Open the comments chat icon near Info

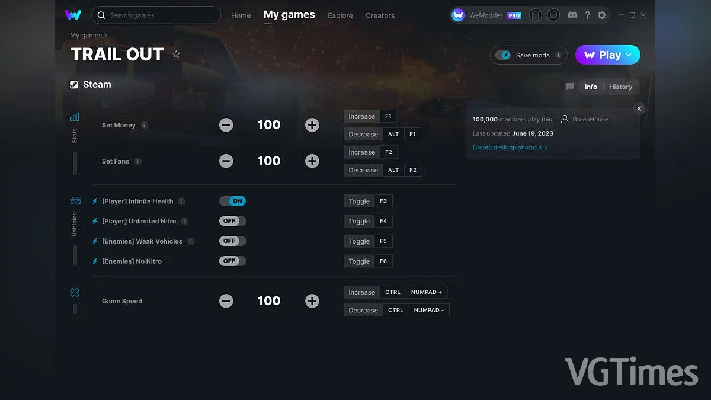[570, 87]
